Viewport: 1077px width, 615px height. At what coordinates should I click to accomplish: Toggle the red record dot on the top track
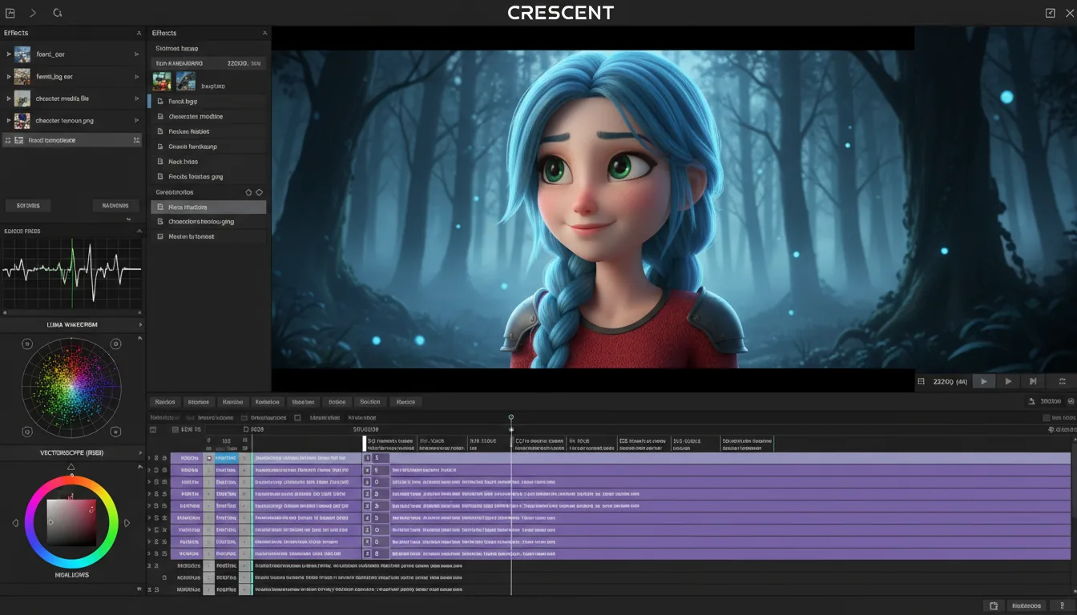(x=209, y=458)
